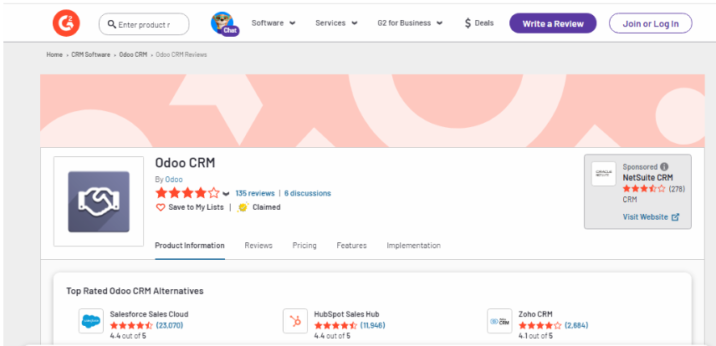This screenshot has height=346, width=716.
Task: Click the Odoo CRM heading
Action: click(x=185, y=163)
